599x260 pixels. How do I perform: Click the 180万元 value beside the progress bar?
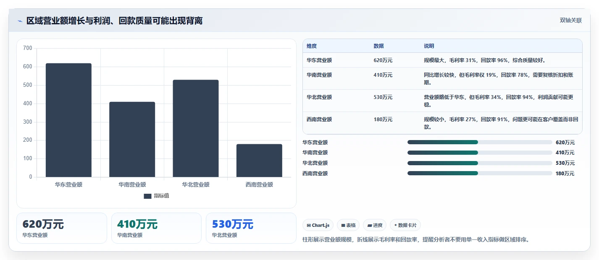(565, 174)
